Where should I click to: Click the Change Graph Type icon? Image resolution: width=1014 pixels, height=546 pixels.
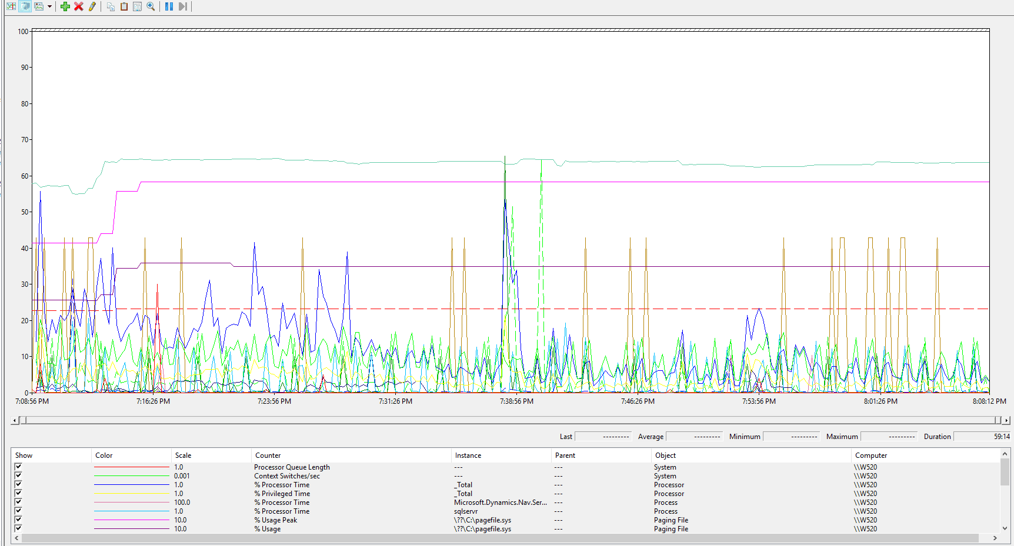(x=39, y=6)
